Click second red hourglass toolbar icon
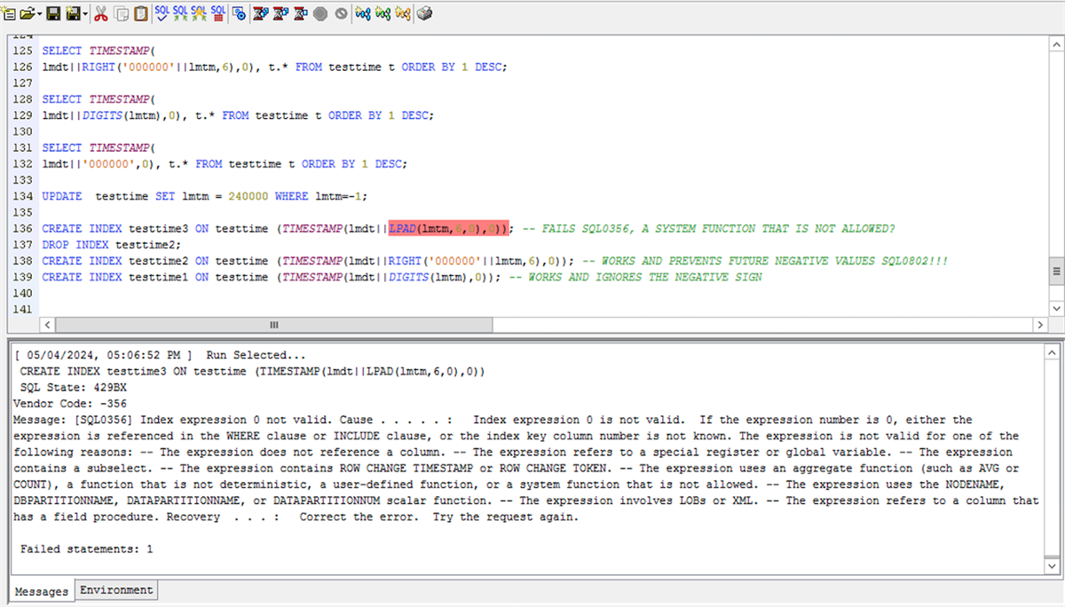Viewport: 1065px width, 607px height. [281, 13]
